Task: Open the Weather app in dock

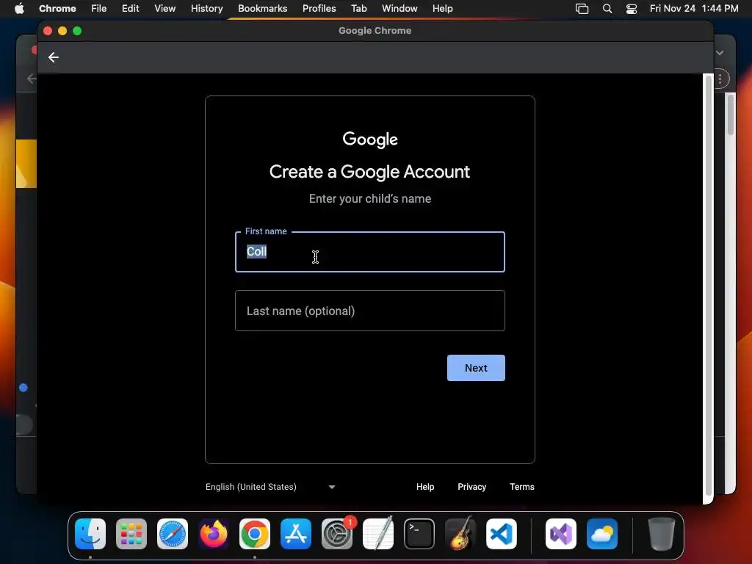Action: point(602,534)
